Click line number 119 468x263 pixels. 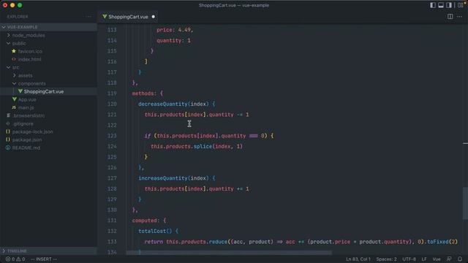pyautogui.click(x=112, y=94)
